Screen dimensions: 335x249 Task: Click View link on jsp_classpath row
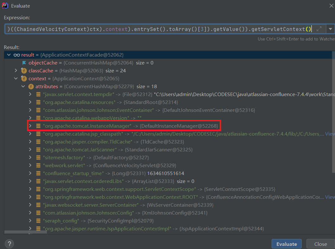330,134
